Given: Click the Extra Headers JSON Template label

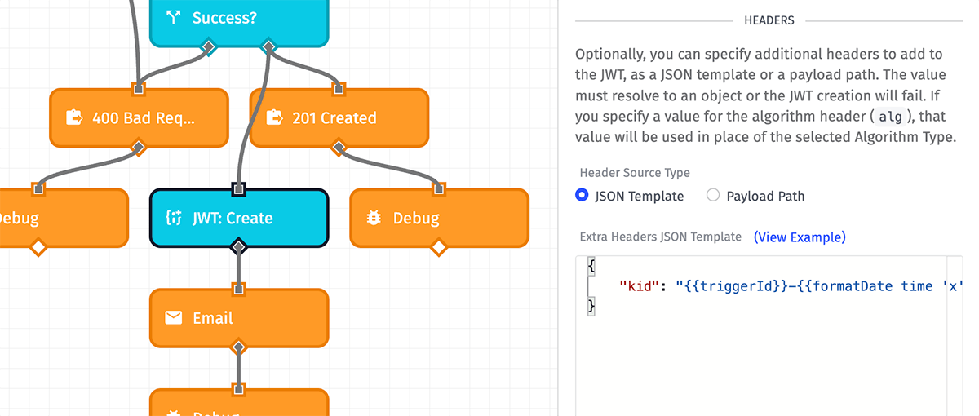Looking at the screenshot, I should 661,237.
